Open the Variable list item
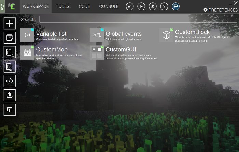The height and width of the screenshot is (152, 239). click(x=49, y=35)
